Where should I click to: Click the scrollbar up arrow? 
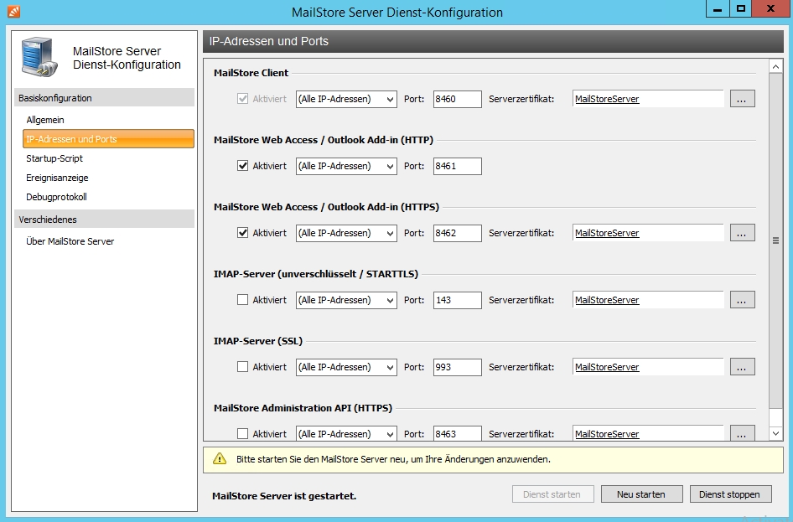point(775,66)
